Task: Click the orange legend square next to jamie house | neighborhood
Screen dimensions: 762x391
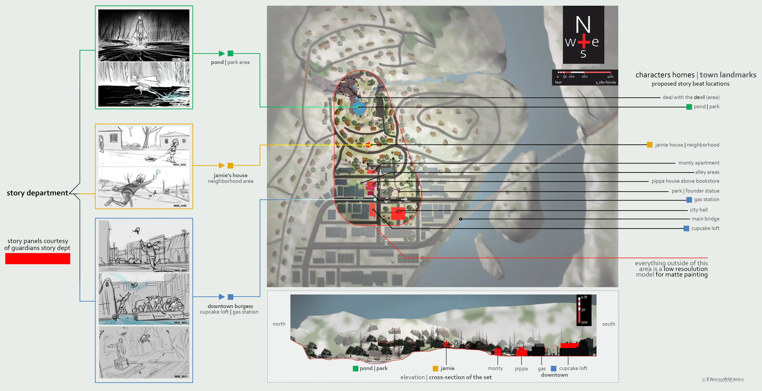Action: [650, 145]
